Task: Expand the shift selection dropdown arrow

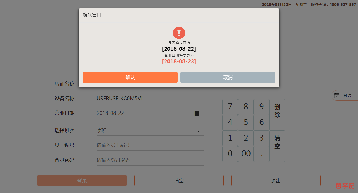Action: pyautogui.click(x=198, y=131)
